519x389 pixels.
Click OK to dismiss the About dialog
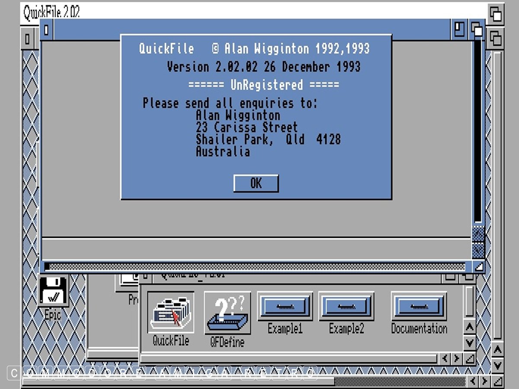[256, 183]
